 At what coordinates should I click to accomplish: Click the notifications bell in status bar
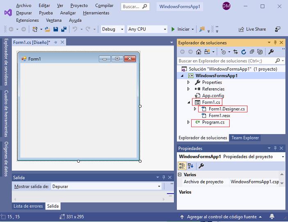pos(272,217)
